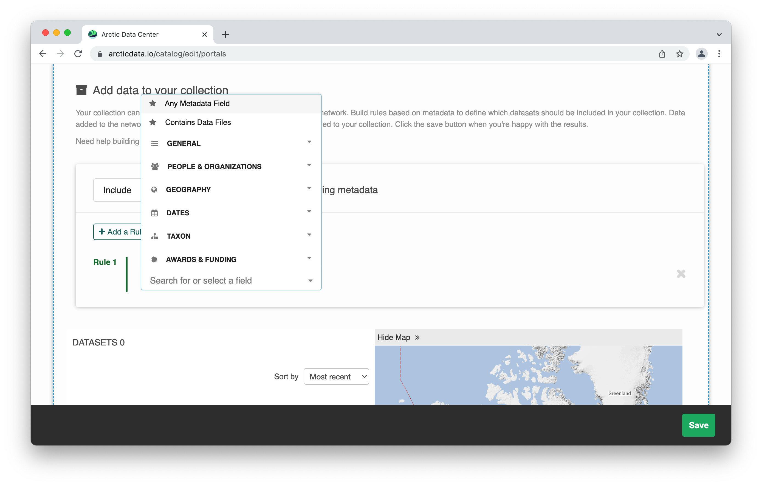Image resolution: width=762 pixels, height=486 pixels.
Task: Open the Include selector
Action: 117,190
